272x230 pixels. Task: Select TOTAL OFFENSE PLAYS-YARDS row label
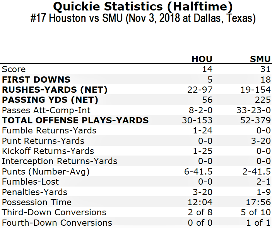[x=75, y=120]
